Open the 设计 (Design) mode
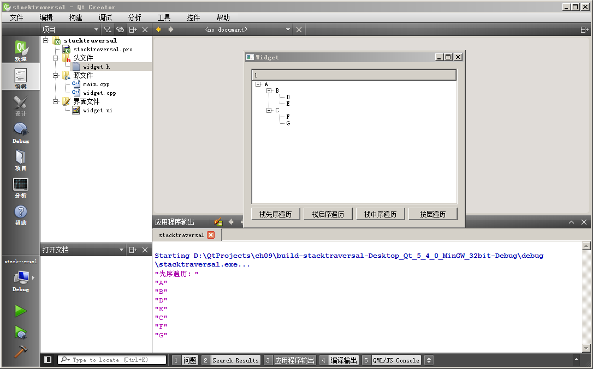This screenshot has height=369, width=593. 20,105
